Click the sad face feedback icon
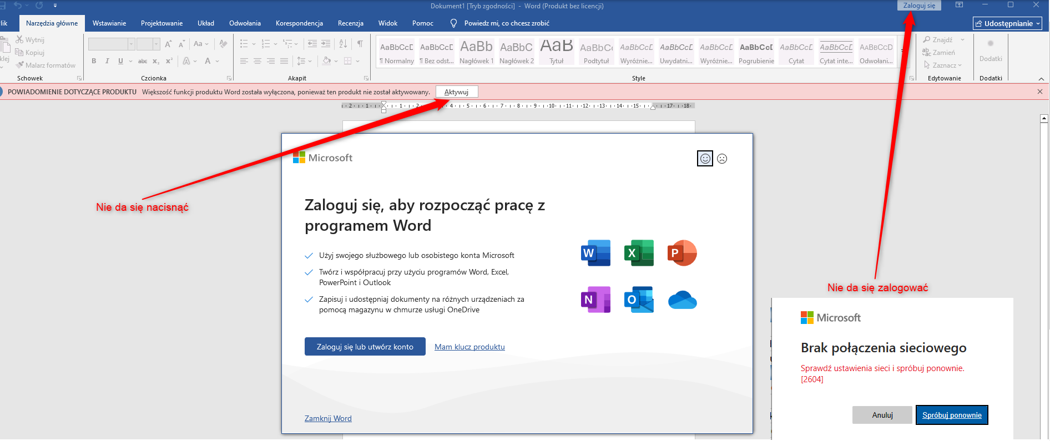 (722, 159)
